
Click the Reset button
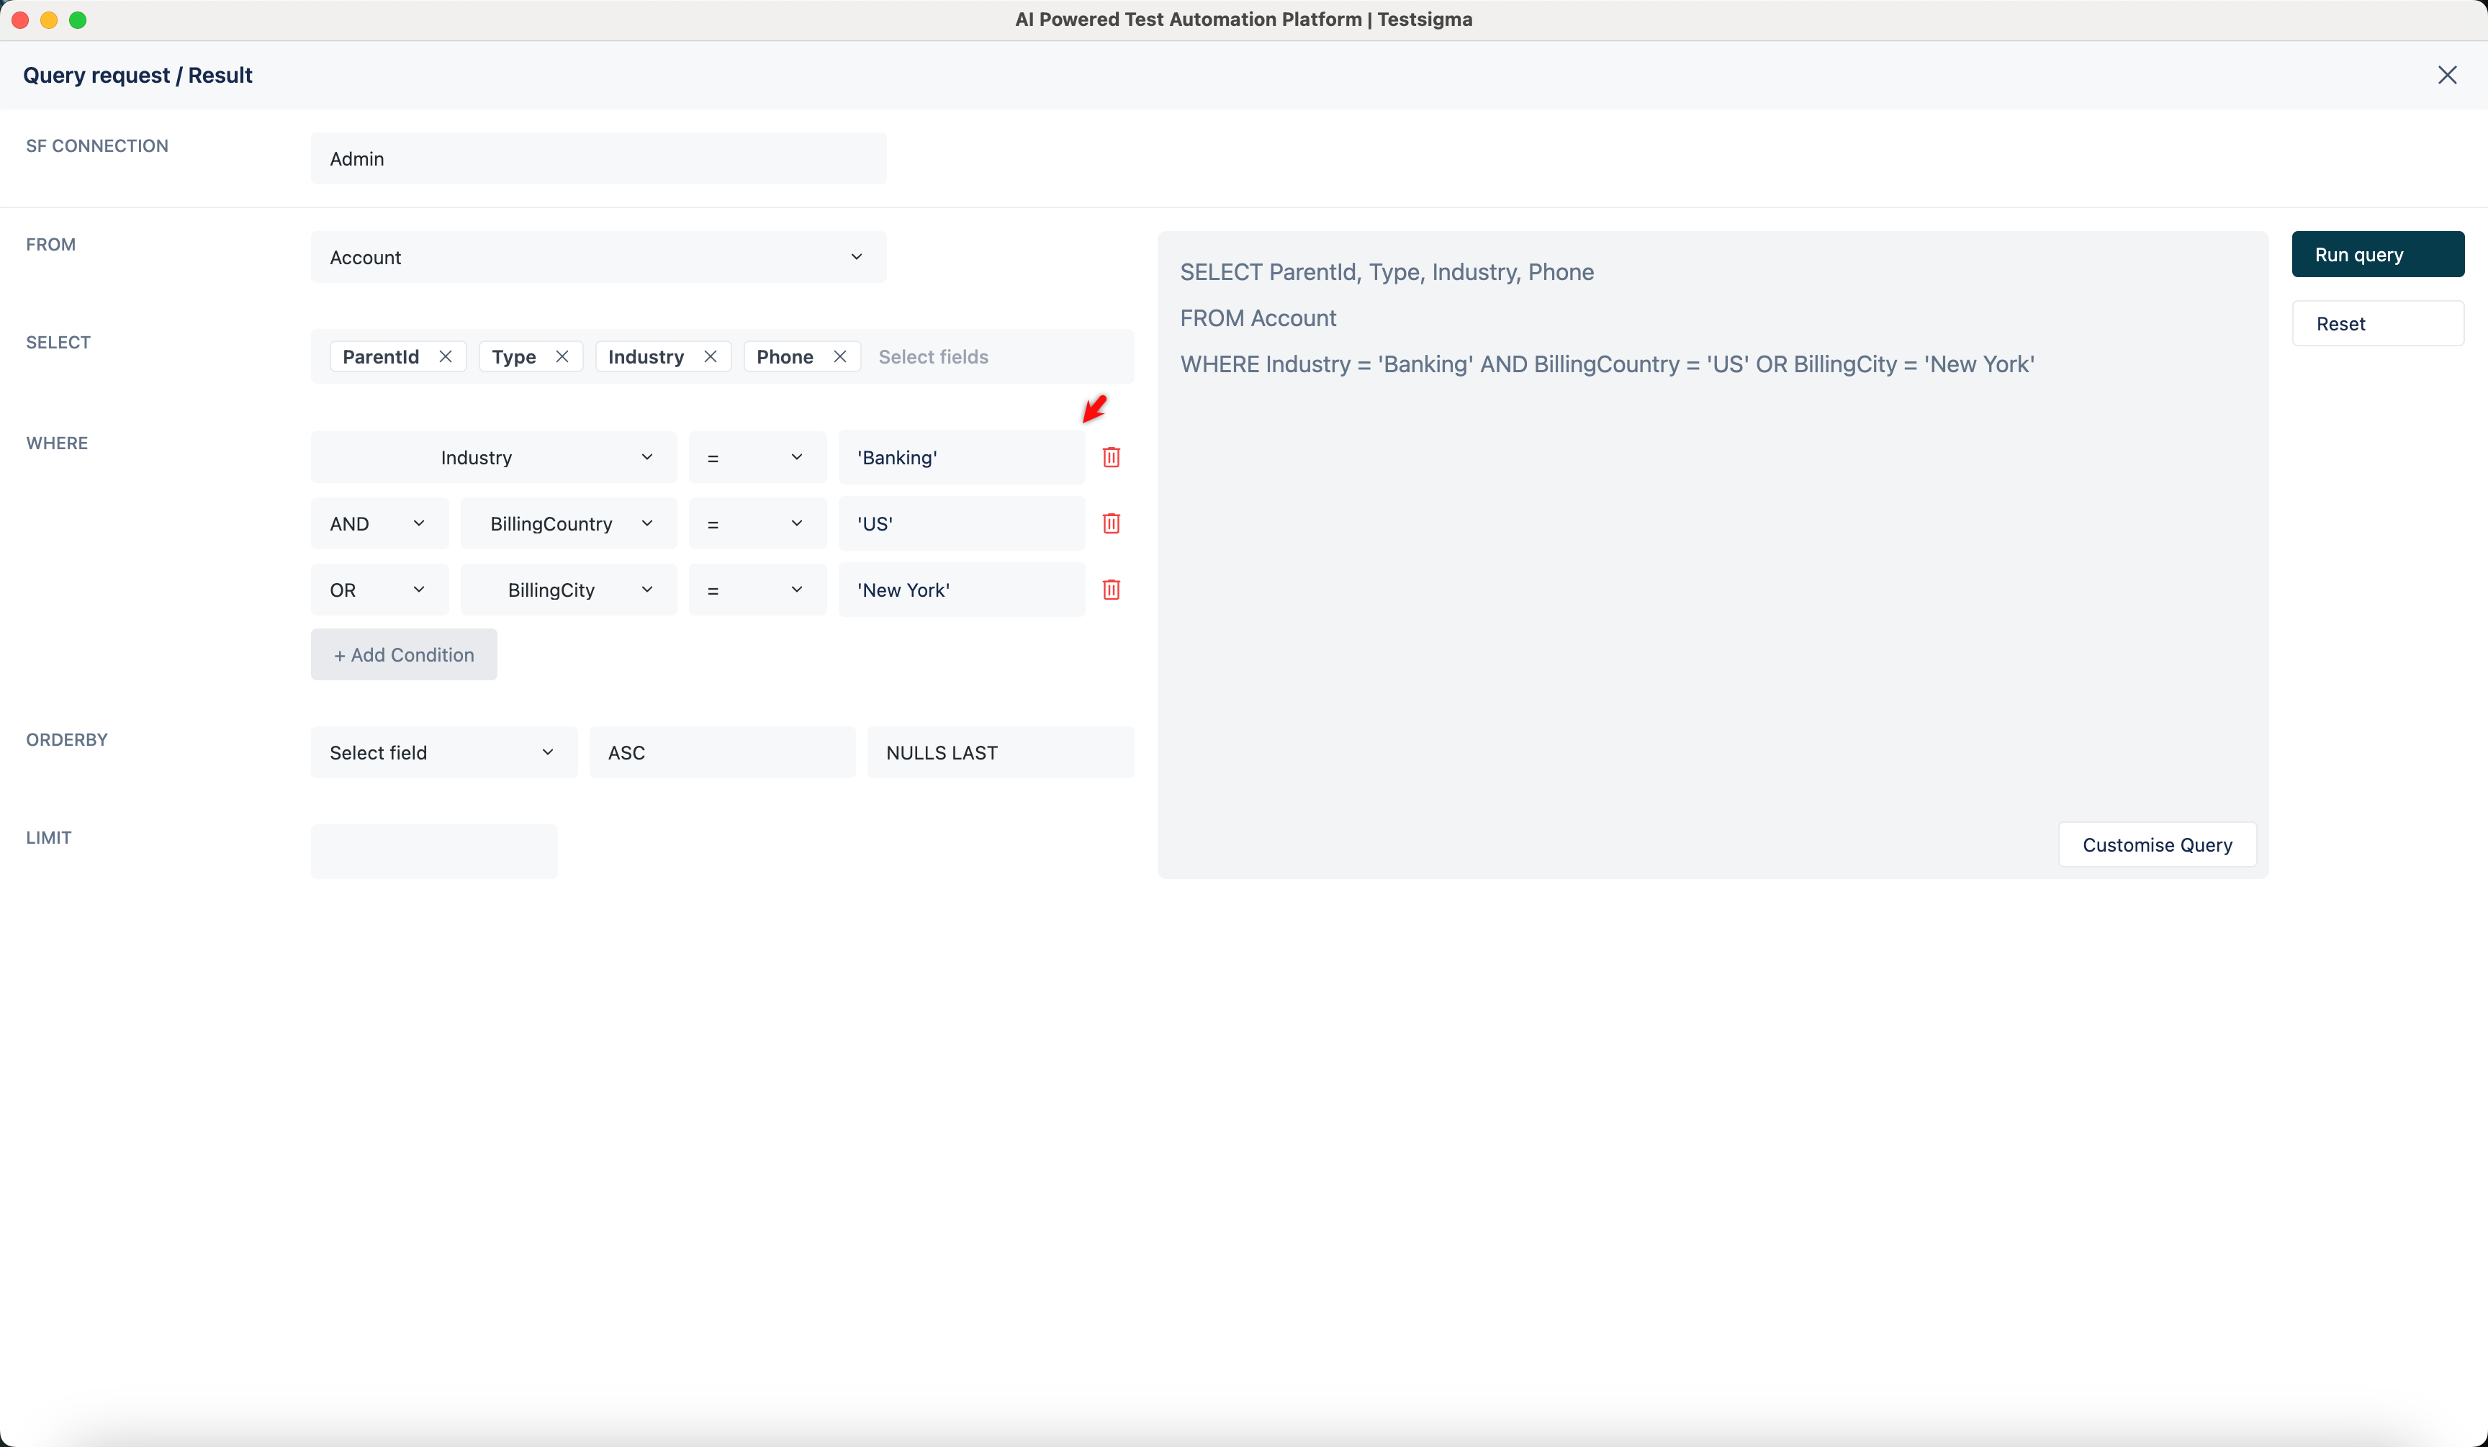2377,323
